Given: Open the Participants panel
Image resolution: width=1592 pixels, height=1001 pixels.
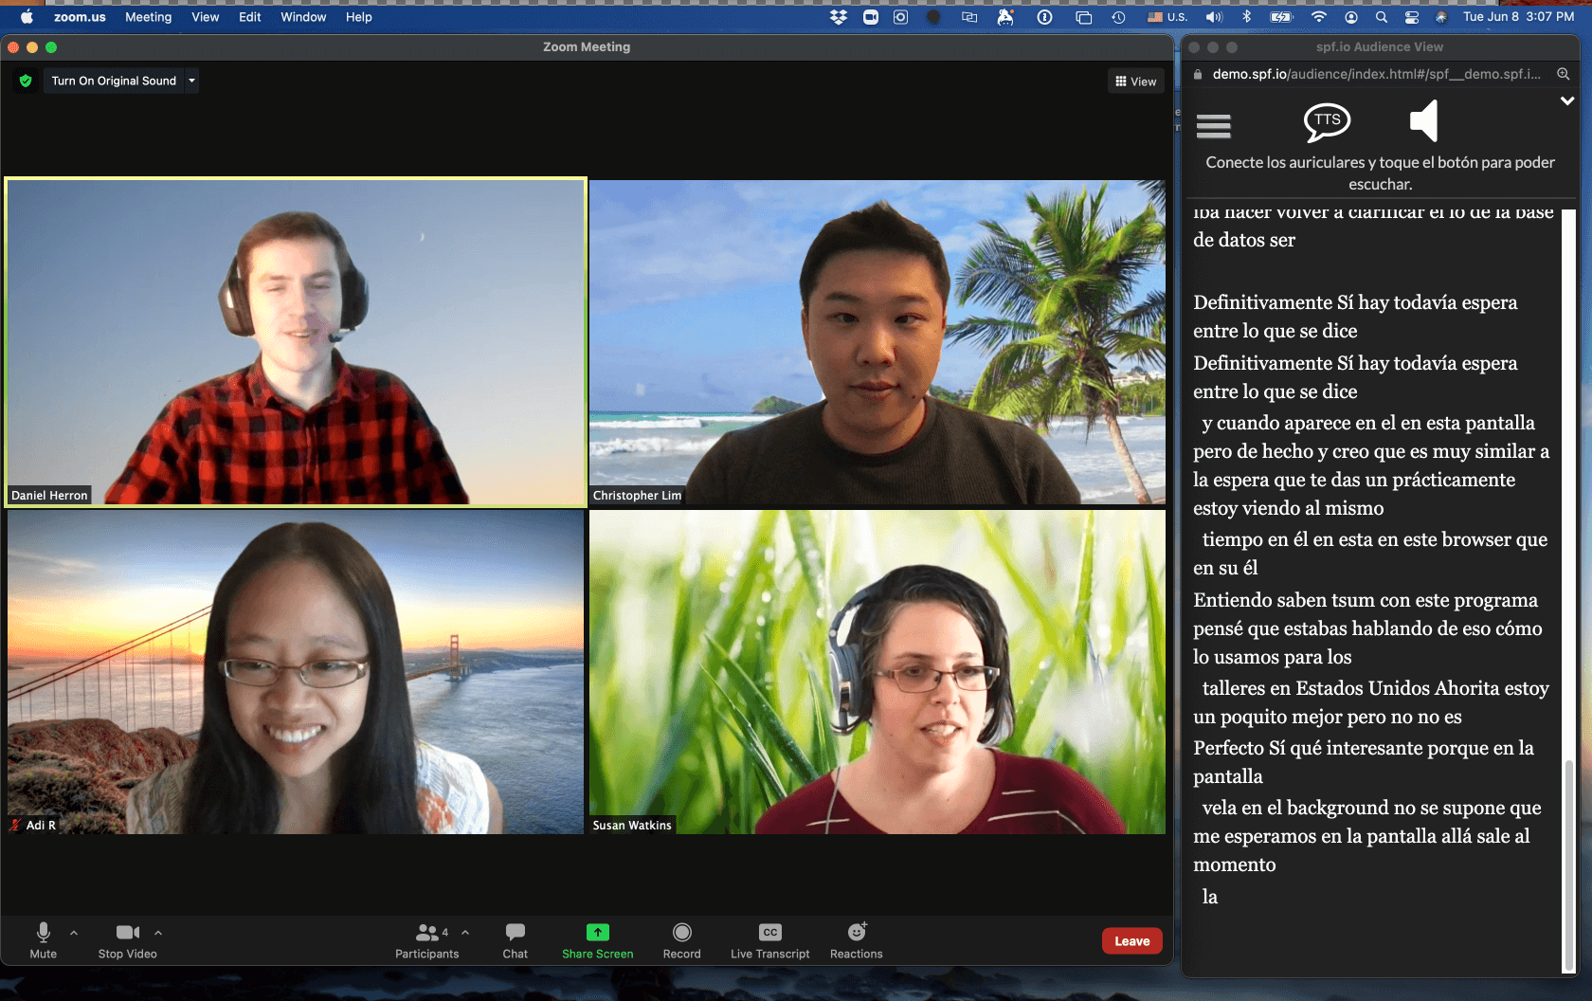Looking at the screenshot, I should point(426,940).
